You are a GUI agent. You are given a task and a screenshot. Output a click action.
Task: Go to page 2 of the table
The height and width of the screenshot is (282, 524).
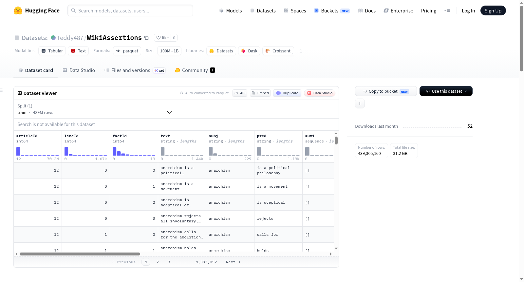pos(158,262)
